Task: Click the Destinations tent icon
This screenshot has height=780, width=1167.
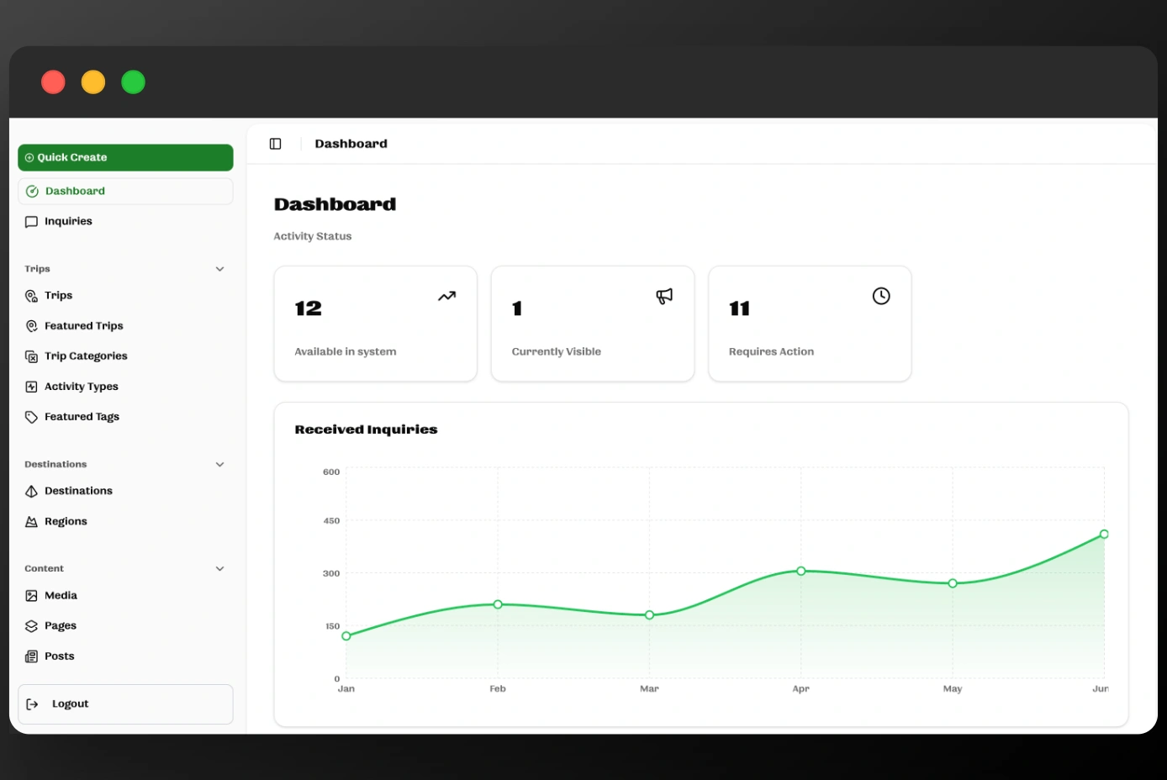Action: click(x=31, y=491)
